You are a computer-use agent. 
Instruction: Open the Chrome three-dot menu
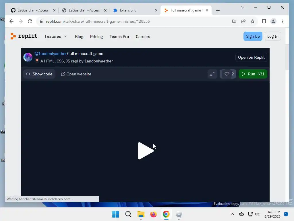(x=283, y=21)
